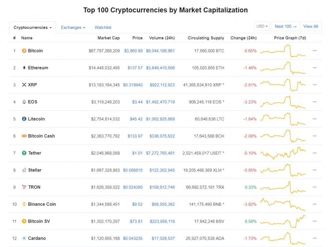Image resolution: width=334 pixels, height=247 pixels.
Task: Open the Bitcoin name link
Action: pyautogui.click(x=35, y=51)
